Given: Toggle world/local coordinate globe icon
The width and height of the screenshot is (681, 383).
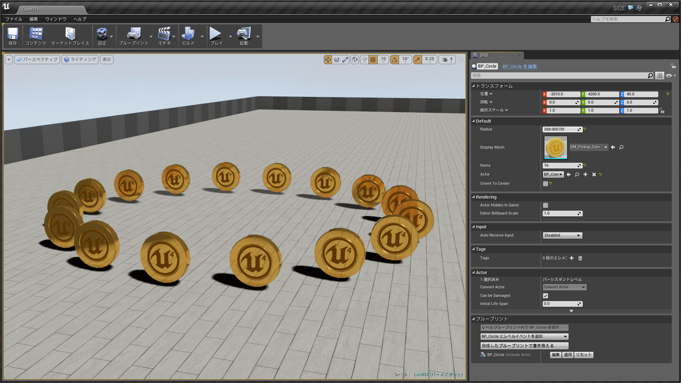Looking at the screenshot, I should pos(355,59).
